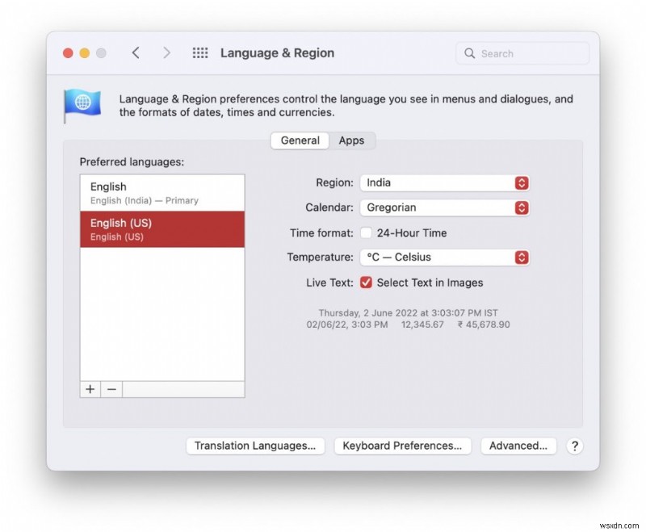Click the forward navigation arrow

166,52
